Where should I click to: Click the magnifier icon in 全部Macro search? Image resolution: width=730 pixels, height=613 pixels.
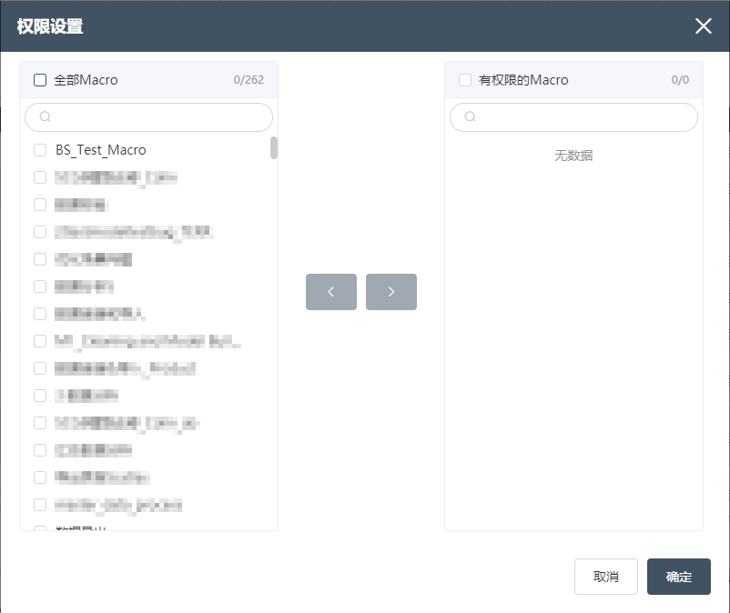coord(46,117)
